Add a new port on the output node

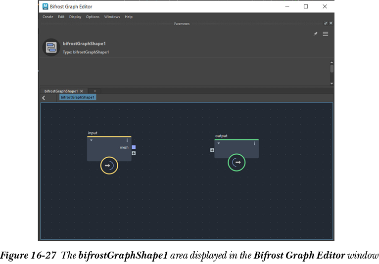(212, 150)
